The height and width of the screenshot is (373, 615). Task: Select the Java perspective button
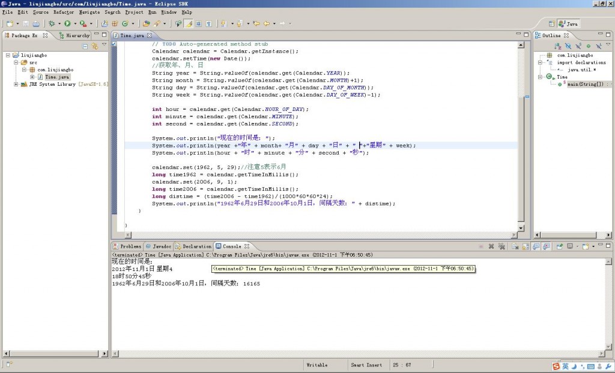coord(569,23)
